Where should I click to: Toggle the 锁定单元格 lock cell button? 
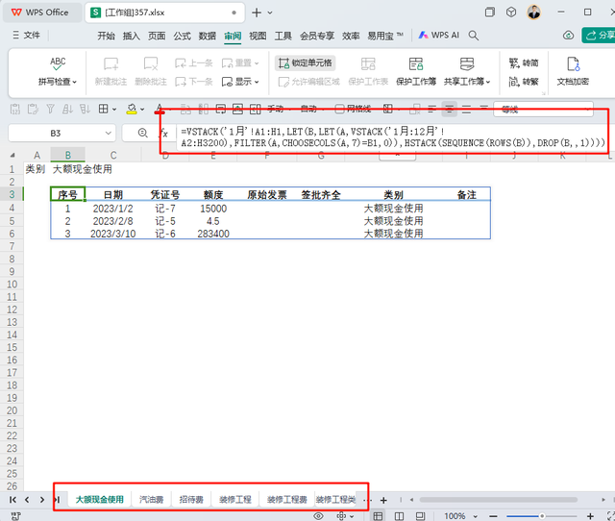305,62
